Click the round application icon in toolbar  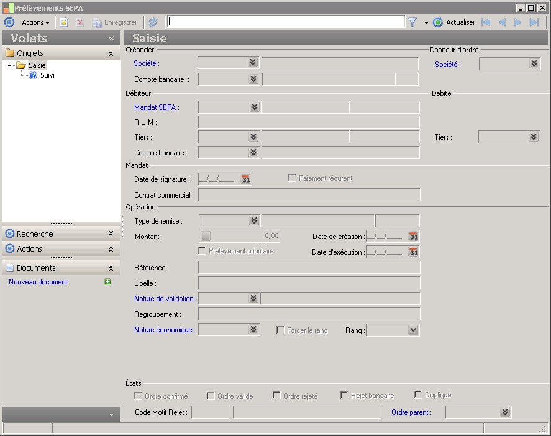click(9, 22)
